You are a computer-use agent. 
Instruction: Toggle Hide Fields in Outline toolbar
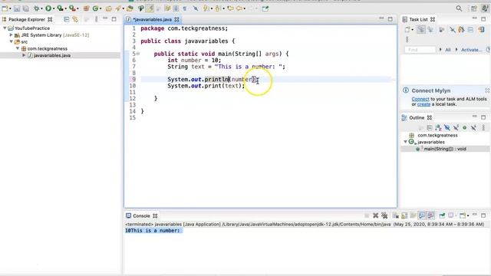click(x=447, y=128)
